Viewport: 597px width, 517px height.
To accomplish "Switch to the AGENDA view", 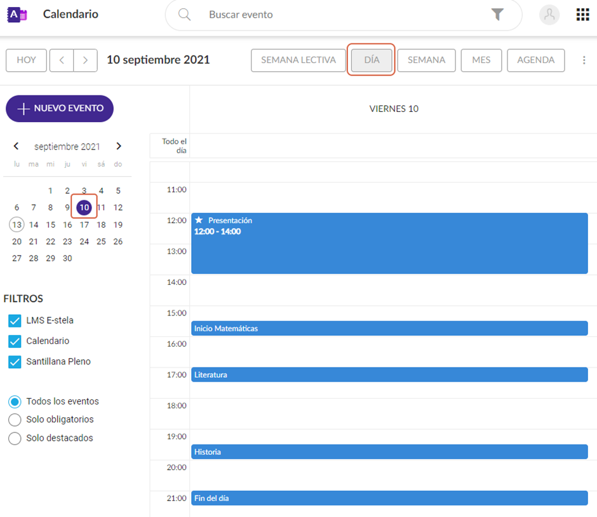I will 535,60.
